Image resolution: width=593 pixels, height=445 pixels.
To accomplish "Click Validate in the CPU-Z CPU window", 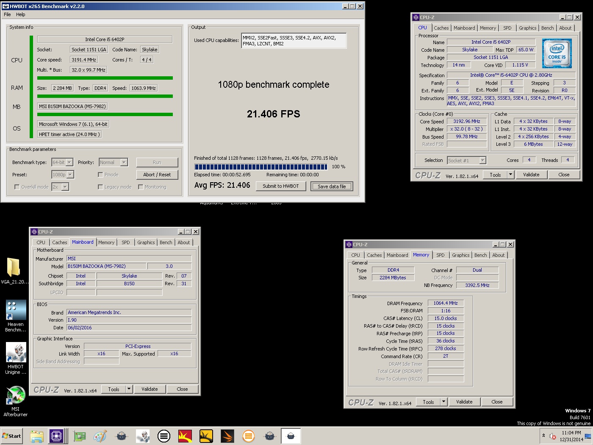I will click(x=531, y=175).
